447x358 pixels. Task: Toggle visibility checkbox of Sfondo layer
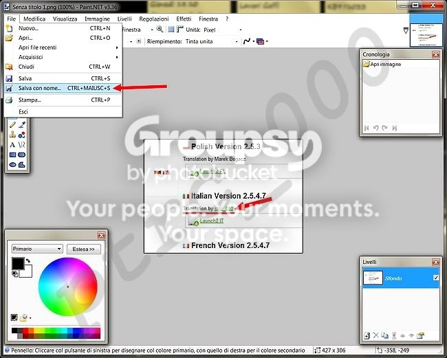coord(436,278)
